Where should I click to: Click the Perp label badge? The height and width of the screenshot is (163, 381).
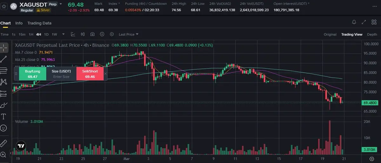point(53,4)
